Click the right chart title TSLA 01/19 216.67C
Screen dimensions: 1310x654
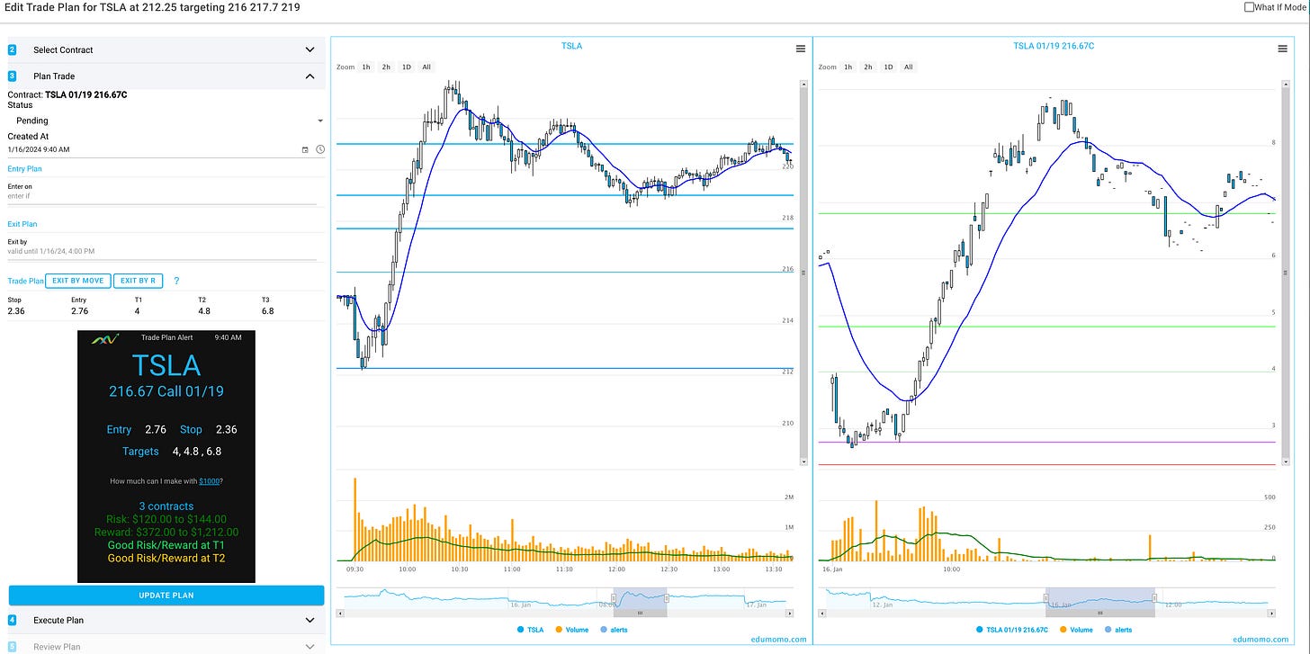pyautogui.click(x=1054, y=46)
